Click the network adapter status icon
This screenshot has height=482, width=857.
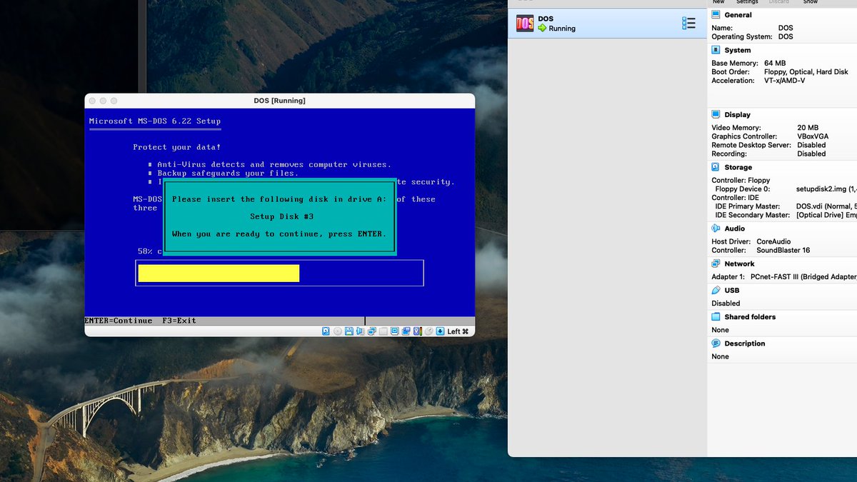(371, 331)
